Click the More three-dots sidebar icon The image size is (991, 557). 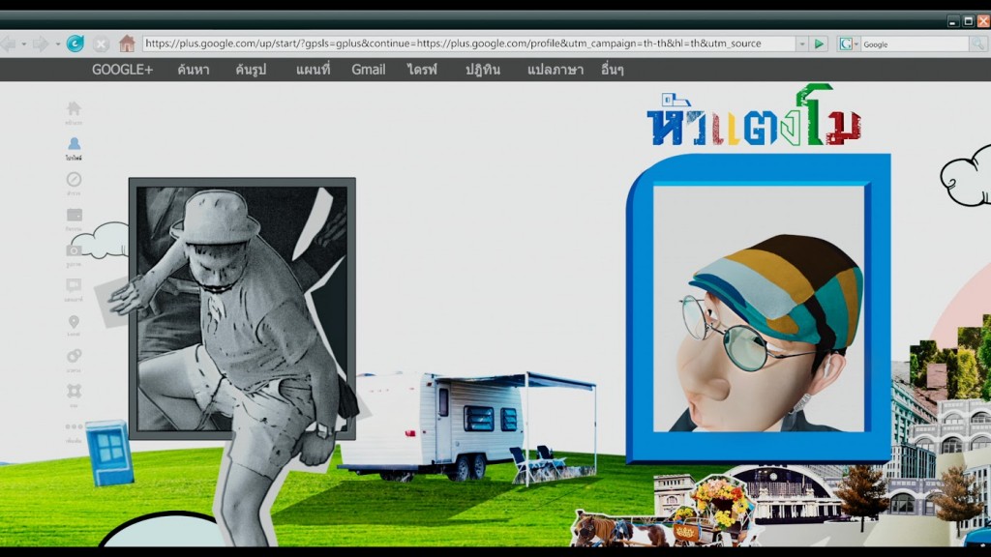pyautogui.click(x=74, y=426)
